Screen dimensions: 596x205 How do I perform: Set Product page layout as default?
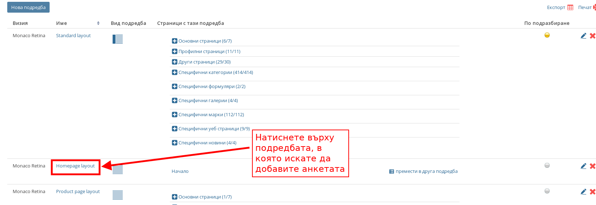(547, 191)
